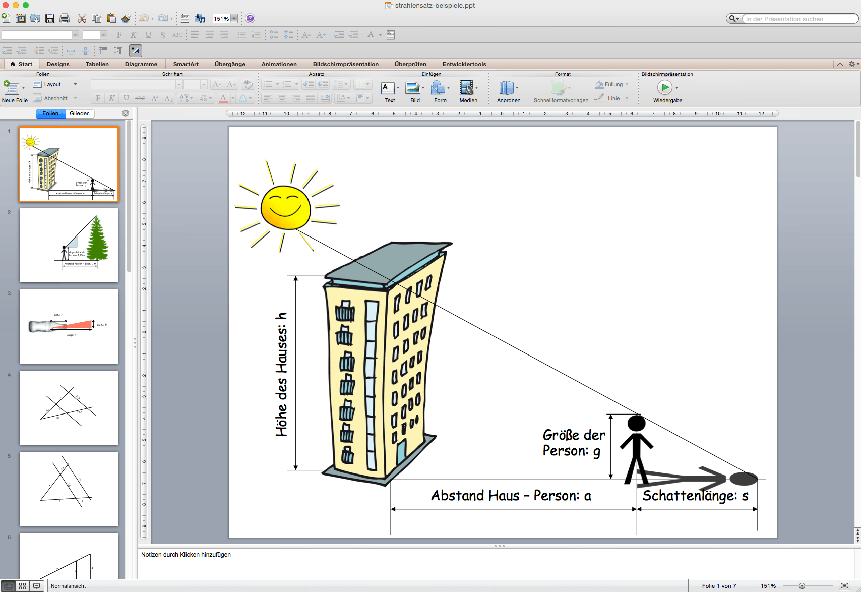The height and width of the screenshot is (592, 861).
Task: Cut selection with the scissors icon
Action: click(82, 18)
